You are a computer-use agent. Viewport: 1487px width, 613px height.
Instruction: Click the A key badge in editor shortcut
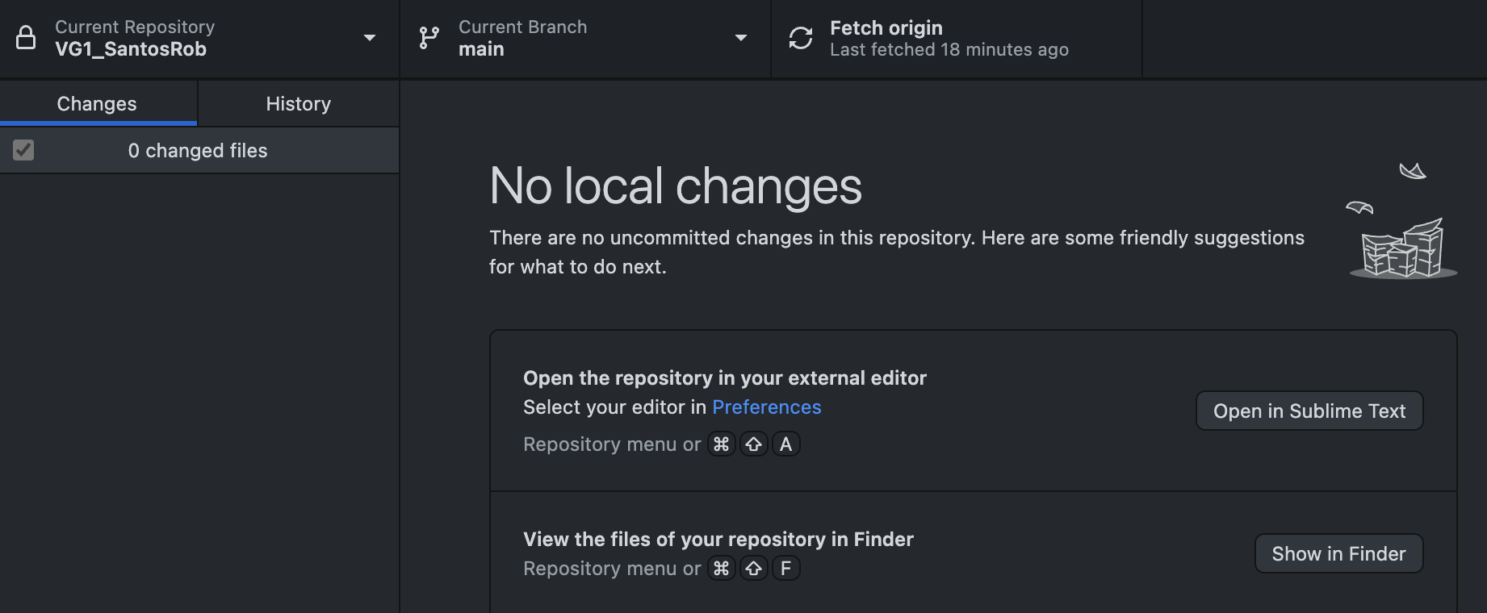tap(785, 444)
